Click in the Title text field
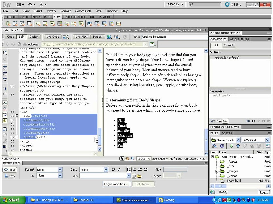The height and width of the screenshot is (204, 273). pyautogui.click(x=175, y=37)
